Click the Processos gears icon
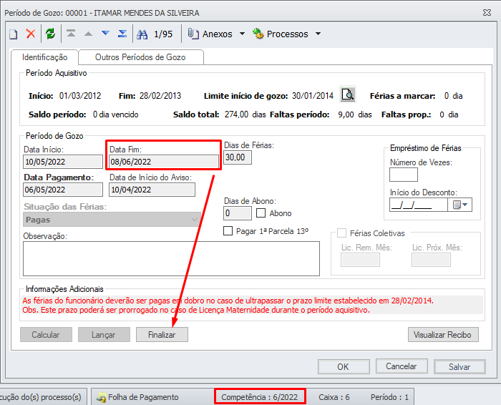Viewport: 501px width, 405px height. [x=258, y=34]
